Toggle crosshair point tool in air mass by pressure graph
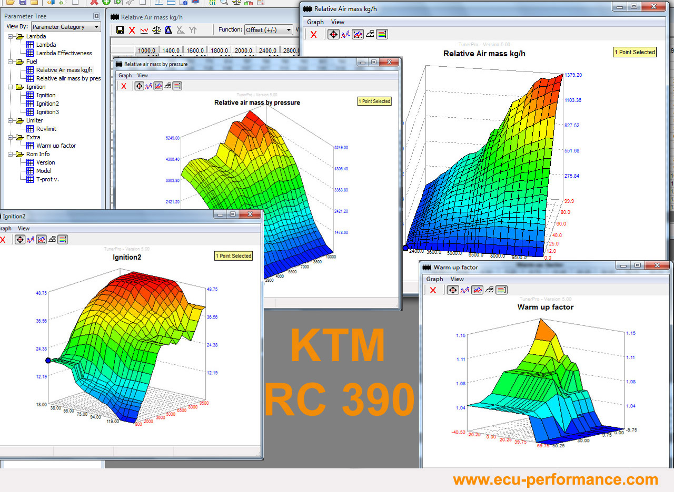674x492 pixels. [x=139, y=86]
